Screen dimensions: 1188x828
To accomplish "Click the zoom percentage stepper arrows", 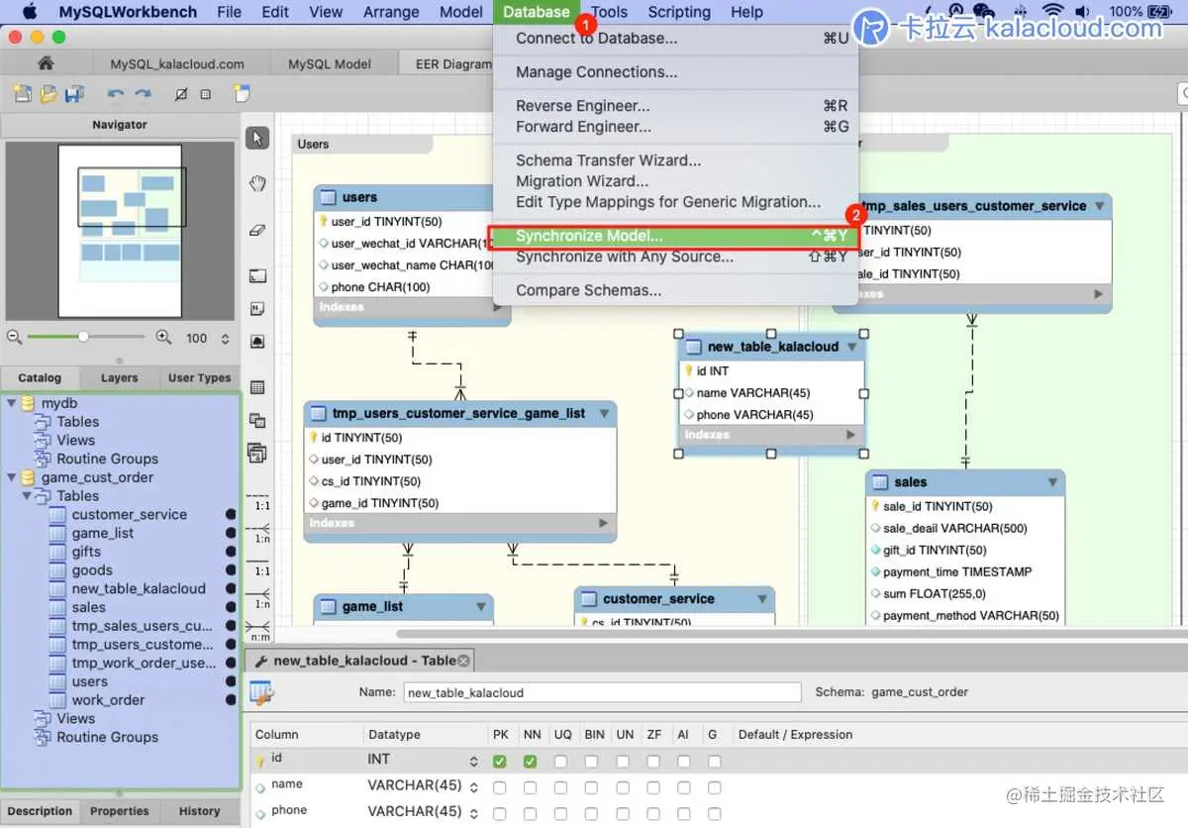I will pos(225,338).
